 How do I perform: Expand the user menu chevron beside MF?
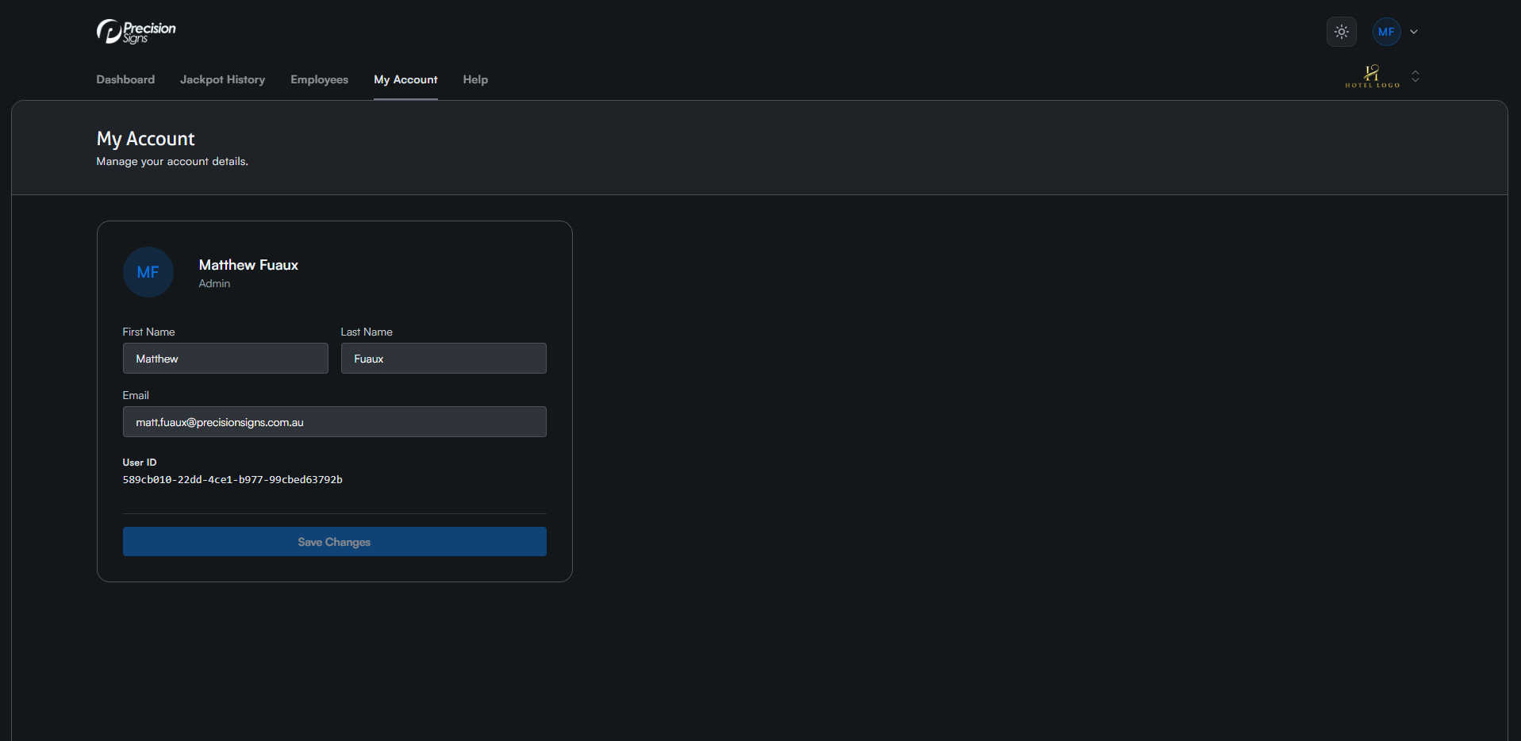coord(1414,32)
